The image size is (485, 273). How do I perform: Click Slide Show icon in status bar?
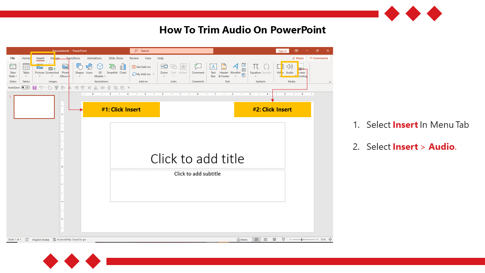283,240
